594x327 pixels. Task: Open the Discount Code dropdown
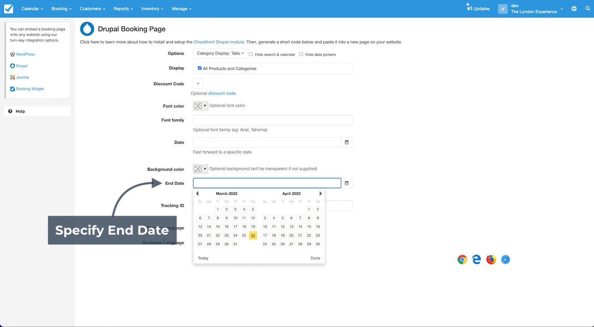[198, 84]
